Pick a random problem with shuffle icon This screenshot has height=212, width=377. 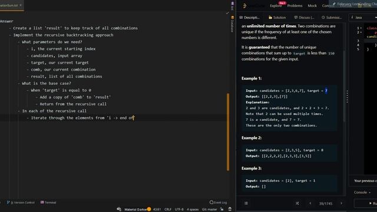pos(297,203)
